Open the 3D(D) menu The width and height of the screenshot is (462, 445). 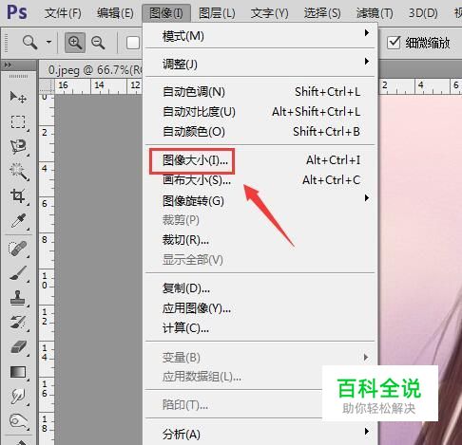coord(423,13)
